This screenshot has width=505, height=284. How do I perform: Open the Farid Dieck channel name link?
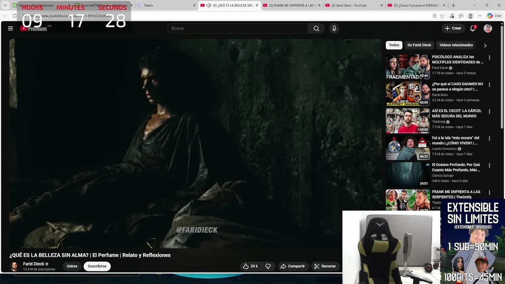pos(34,264)
